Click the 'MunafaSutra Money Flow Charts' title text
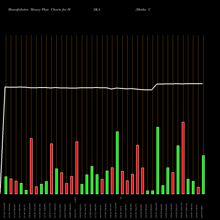The width and height of the screenshot is (220, 220). click(x=39, y=10)
